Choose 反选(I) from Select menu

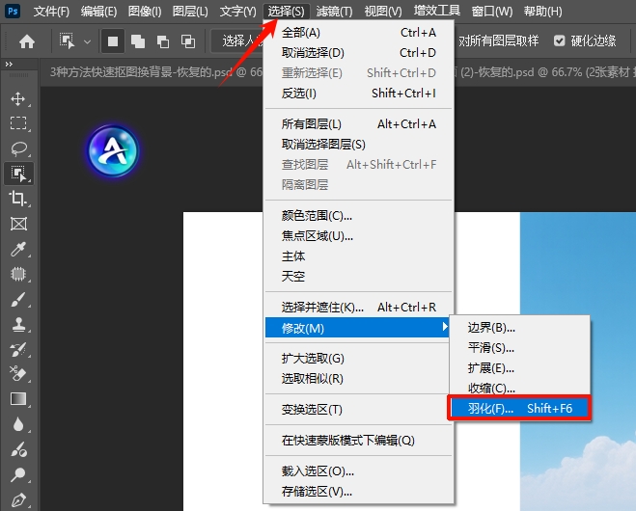tap(298, 94)
